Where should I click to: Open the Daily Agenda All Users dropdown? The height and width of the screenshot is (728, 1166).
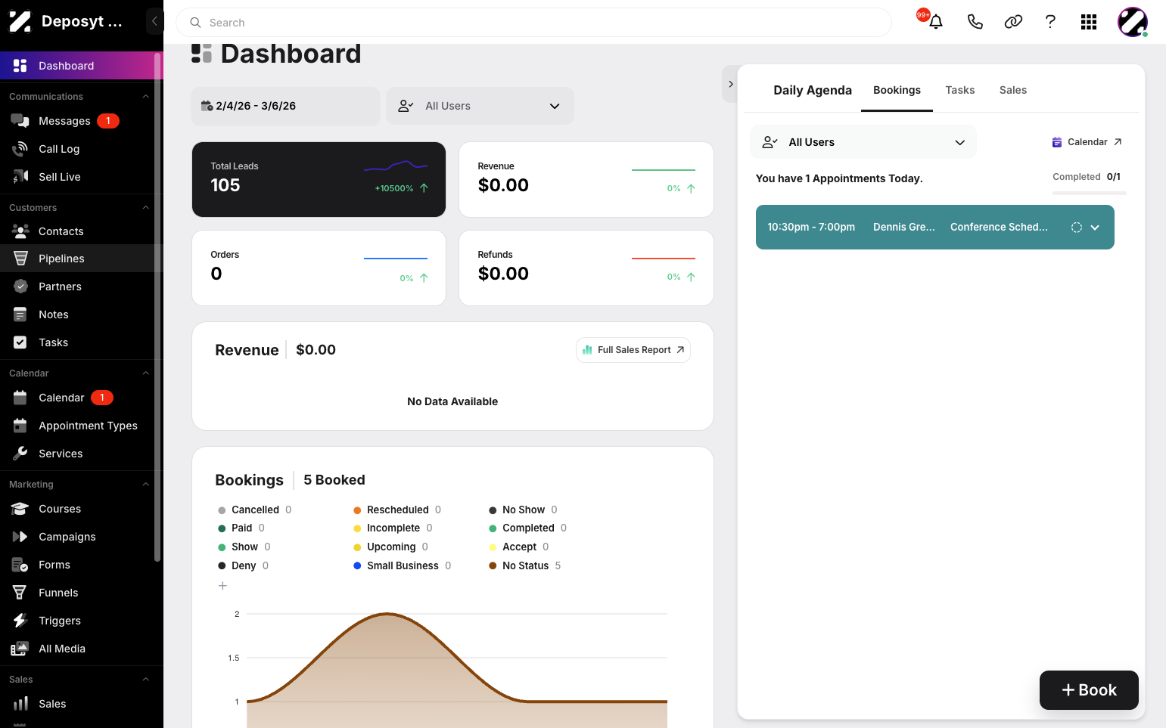(863, 142)
